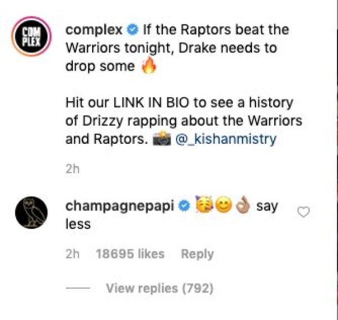The width and height of the screenshot is (338, 320).
Task: Click the 2h timestamp under champagnepapi's comment
Action: (x=73, y=254)
